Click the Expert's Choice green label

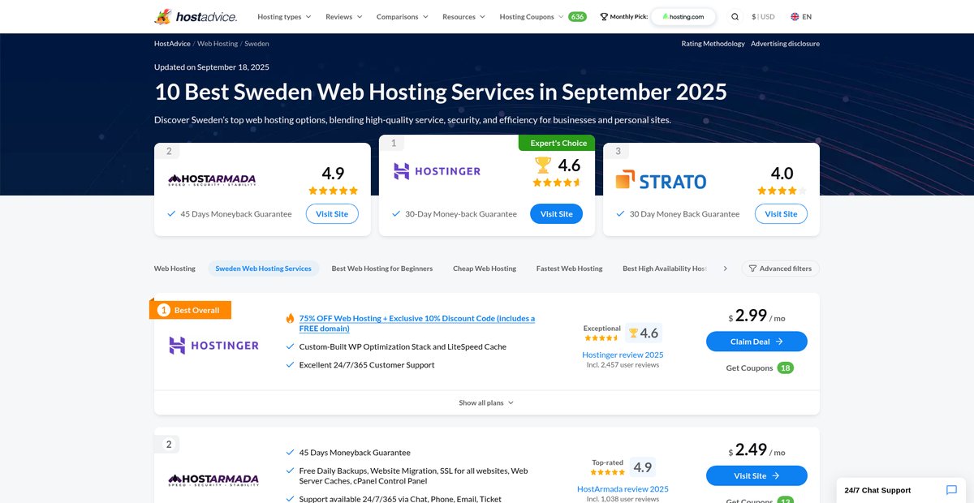[x=557, y=143]
